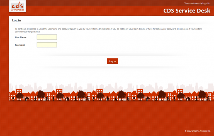Click the CDS Service Desk header title
Image resolution: width=214 pixels, height=136 pixels.
pyautogui.click(x=187, y=11)
